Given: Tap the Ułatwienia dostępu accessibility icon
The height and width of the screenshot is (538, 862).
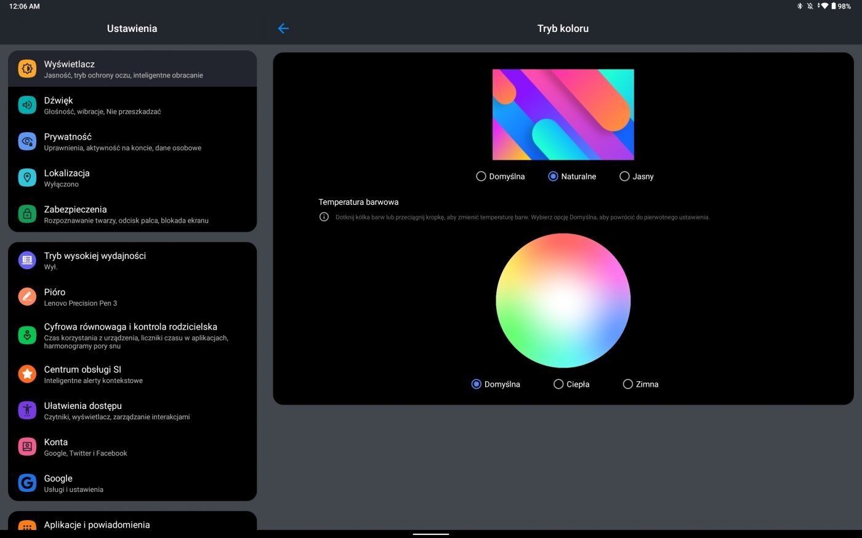Looking at the screenshot, I should coord(27,410).
